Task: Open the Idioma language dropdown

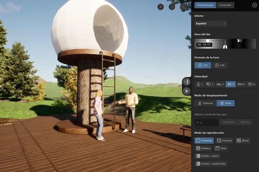Action: (x=211, y=24)
